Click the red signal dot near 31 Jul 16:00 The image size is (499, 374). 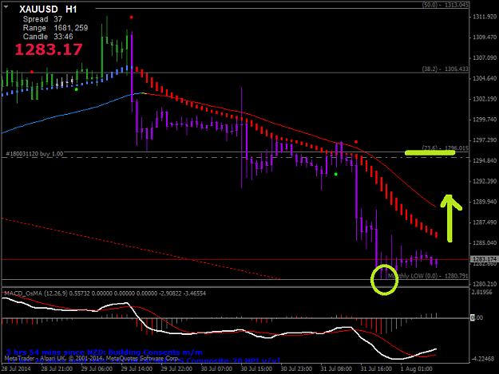coord(356,142)
